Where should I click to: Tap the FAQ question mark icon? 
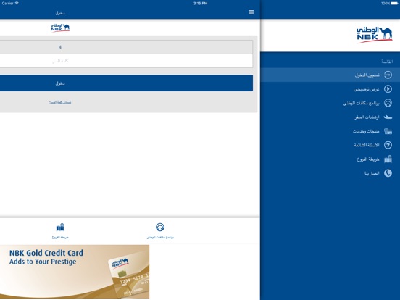(388, 145)
